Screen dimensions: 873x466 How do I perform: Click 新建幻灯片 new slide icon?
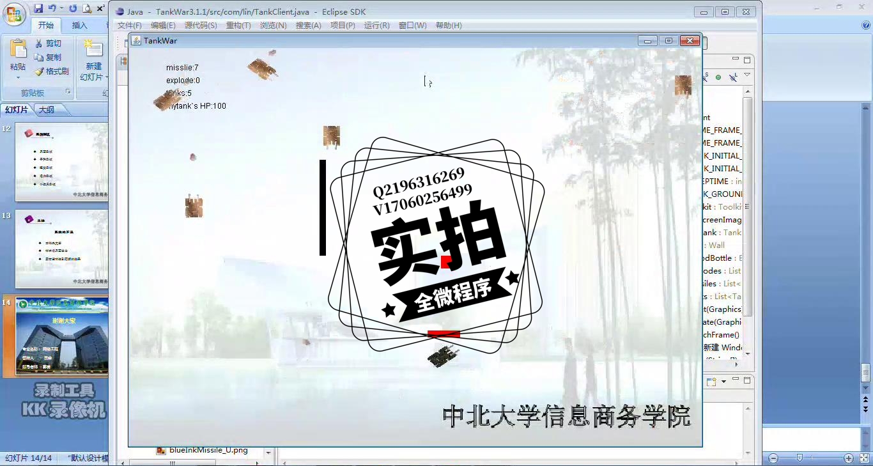pyautogui.click(x=93, y=49)
